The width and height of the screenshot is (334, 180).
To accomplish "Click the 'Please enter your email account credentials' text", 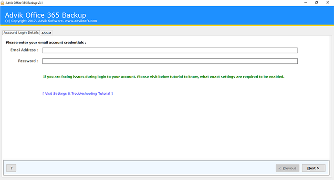I will click(x=46, y=42).
